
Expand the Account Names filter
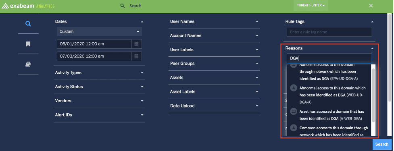[x=214, y=35]
